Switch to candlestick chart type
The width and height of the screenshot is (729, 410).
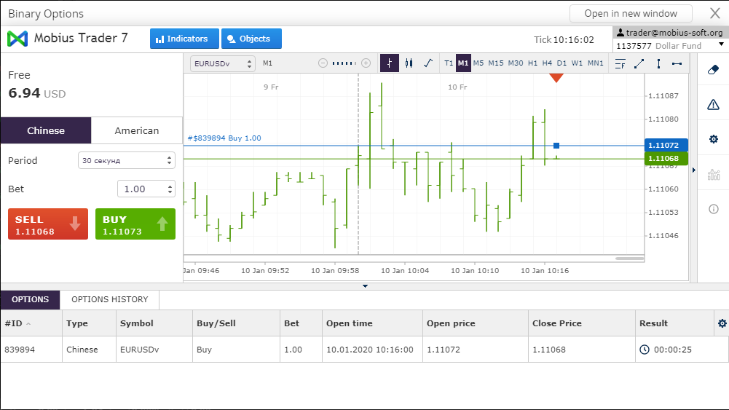coord(409,63)
